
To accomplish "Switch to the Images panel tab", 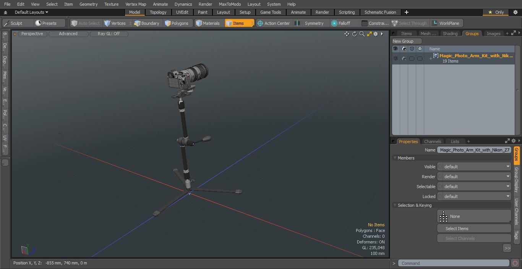I will click(x=493, y=34).
